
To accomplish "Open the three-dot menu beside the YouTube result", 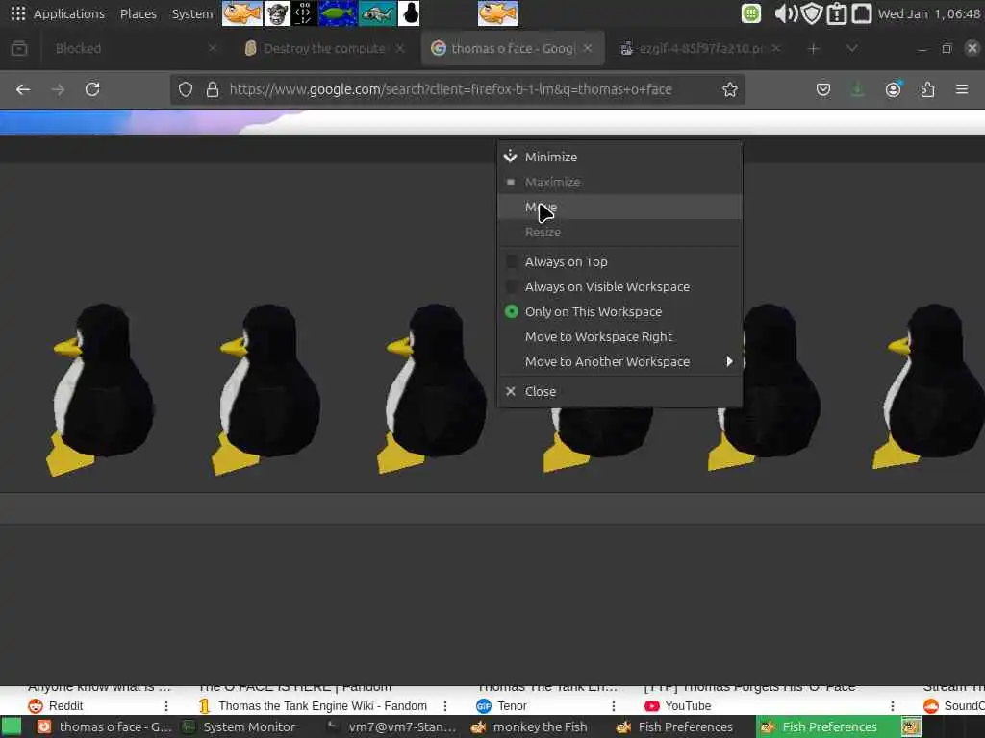I will (892, 706).
